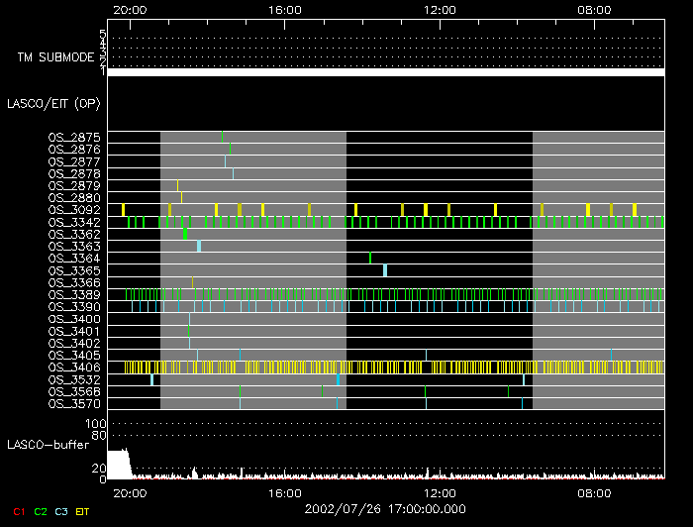Click the OS_3401 row label
The width and height of the screenshot is (693, 527).
[74, 331]
